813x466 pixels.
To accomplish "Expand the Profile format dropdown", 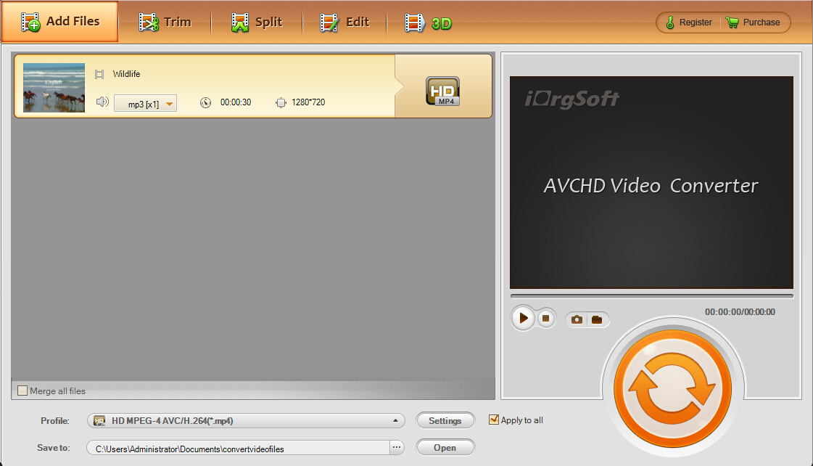I will tap(395, 420).
